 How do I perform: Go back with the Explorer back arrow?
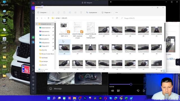37,18
